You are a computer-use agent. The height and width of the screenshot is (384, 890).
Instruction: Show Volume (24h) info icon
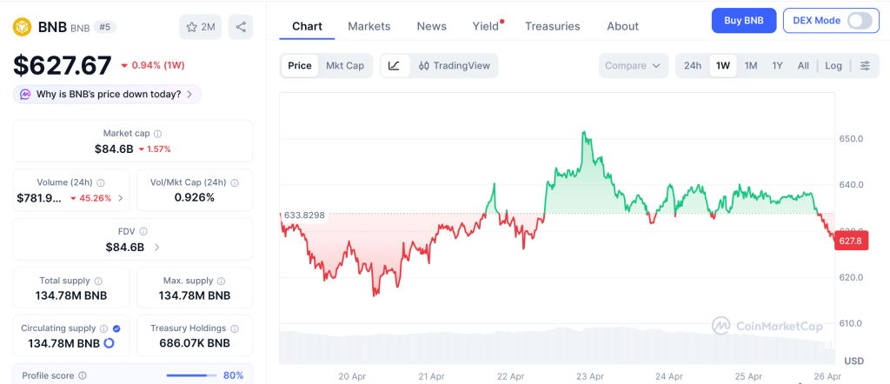coord(101,182)
